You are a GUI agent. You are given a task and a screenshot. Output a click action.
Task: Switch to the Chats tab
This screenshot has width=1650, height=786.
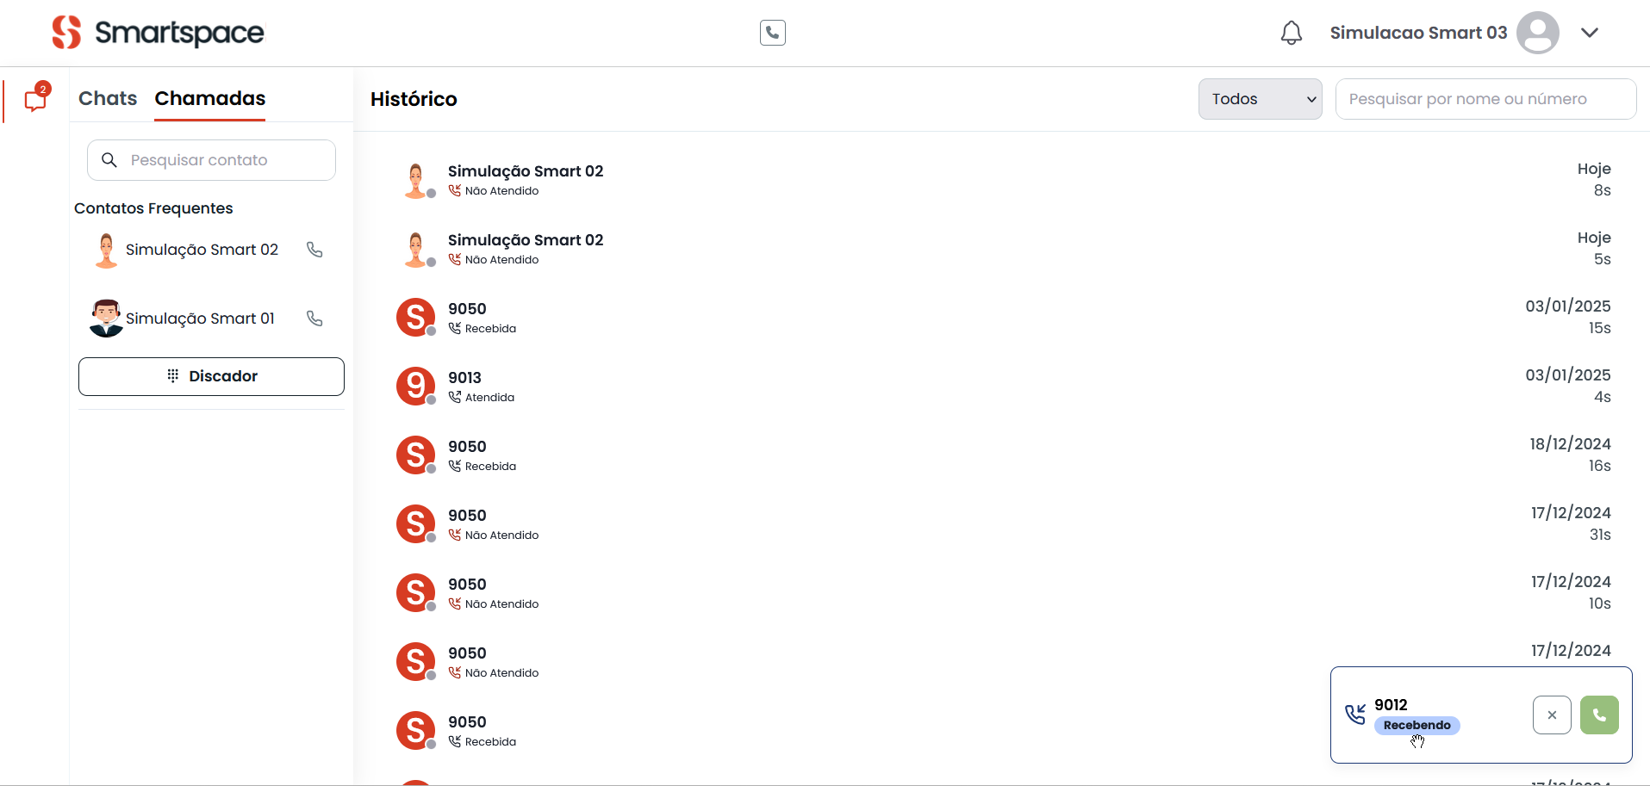click(108, 98)
